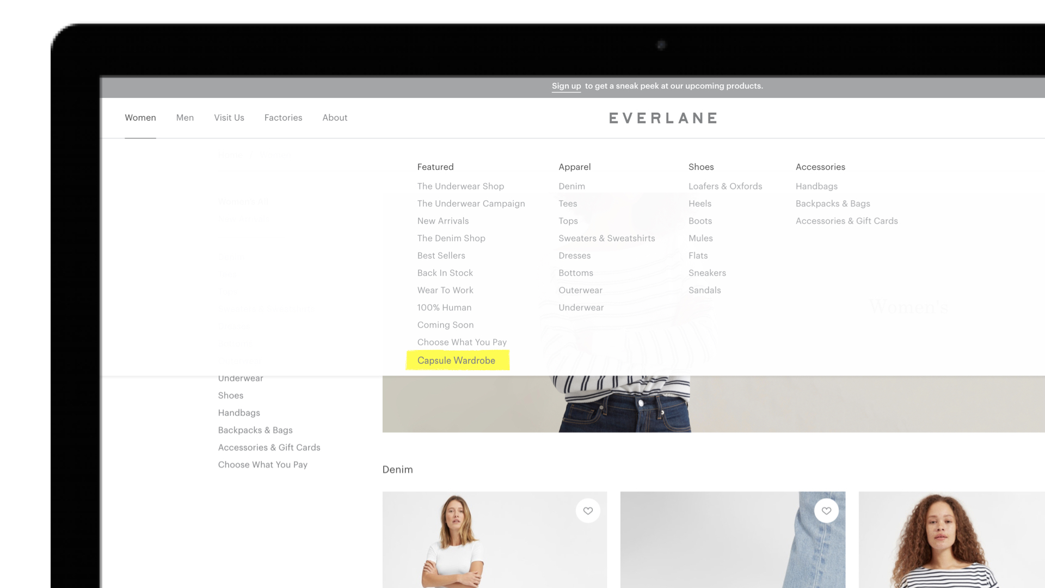Select Sandals under Shoes
Viewport: 1045px width, 588px height.
[704, 290]
